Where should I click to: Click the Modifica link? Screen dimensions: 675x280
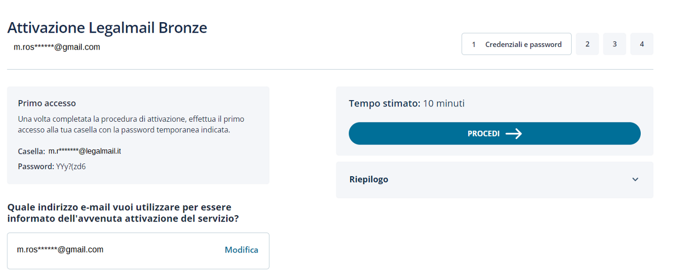click(242, 250)
